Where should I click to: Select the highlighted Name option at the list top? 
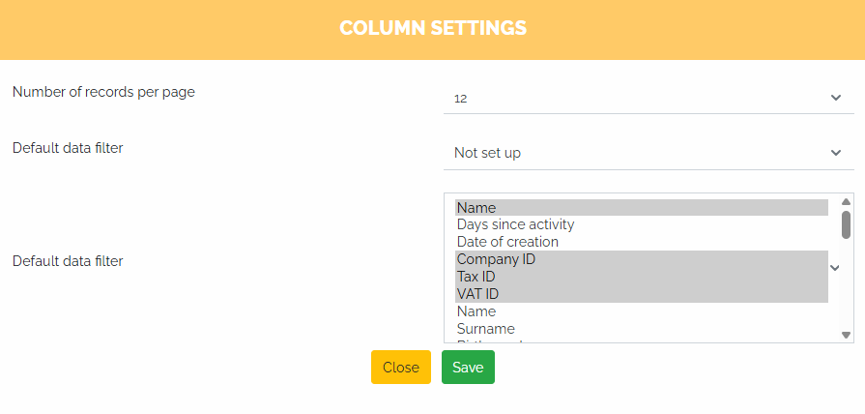pyautogui.click(x=641, y=207)
